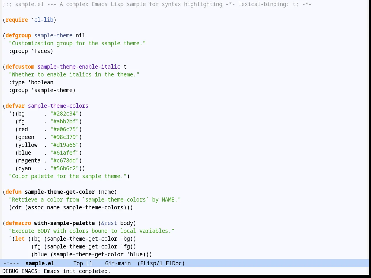The width and height of the screenshot is (371, 278).
Task: Click the "#61afef" color string
Action: (65, 153)
